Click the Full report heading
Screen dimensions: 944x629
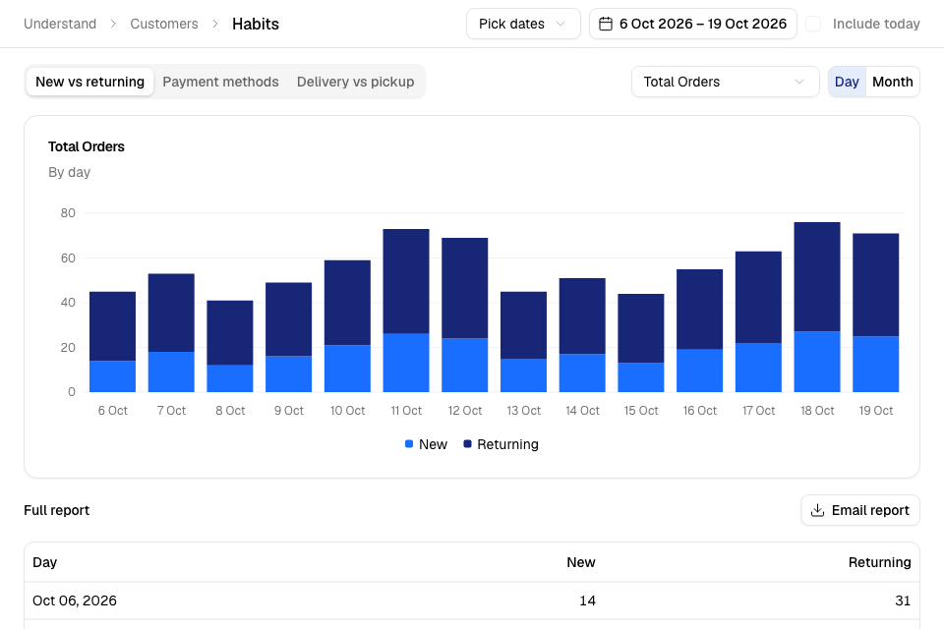(x=57, y=510)
